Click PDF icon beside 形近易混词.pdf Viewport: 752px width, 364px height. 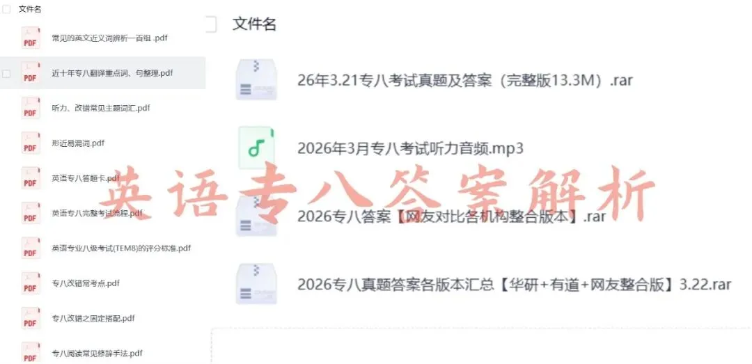point(31,143)
